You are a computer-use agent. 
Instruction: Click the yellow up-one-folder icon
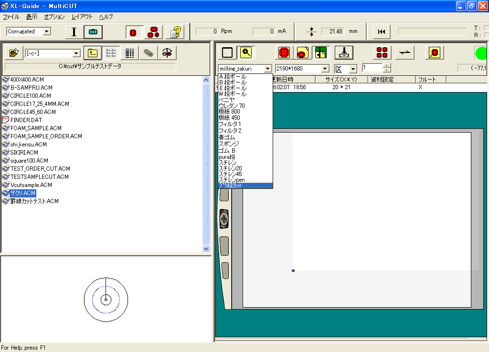tap(93, 53)
